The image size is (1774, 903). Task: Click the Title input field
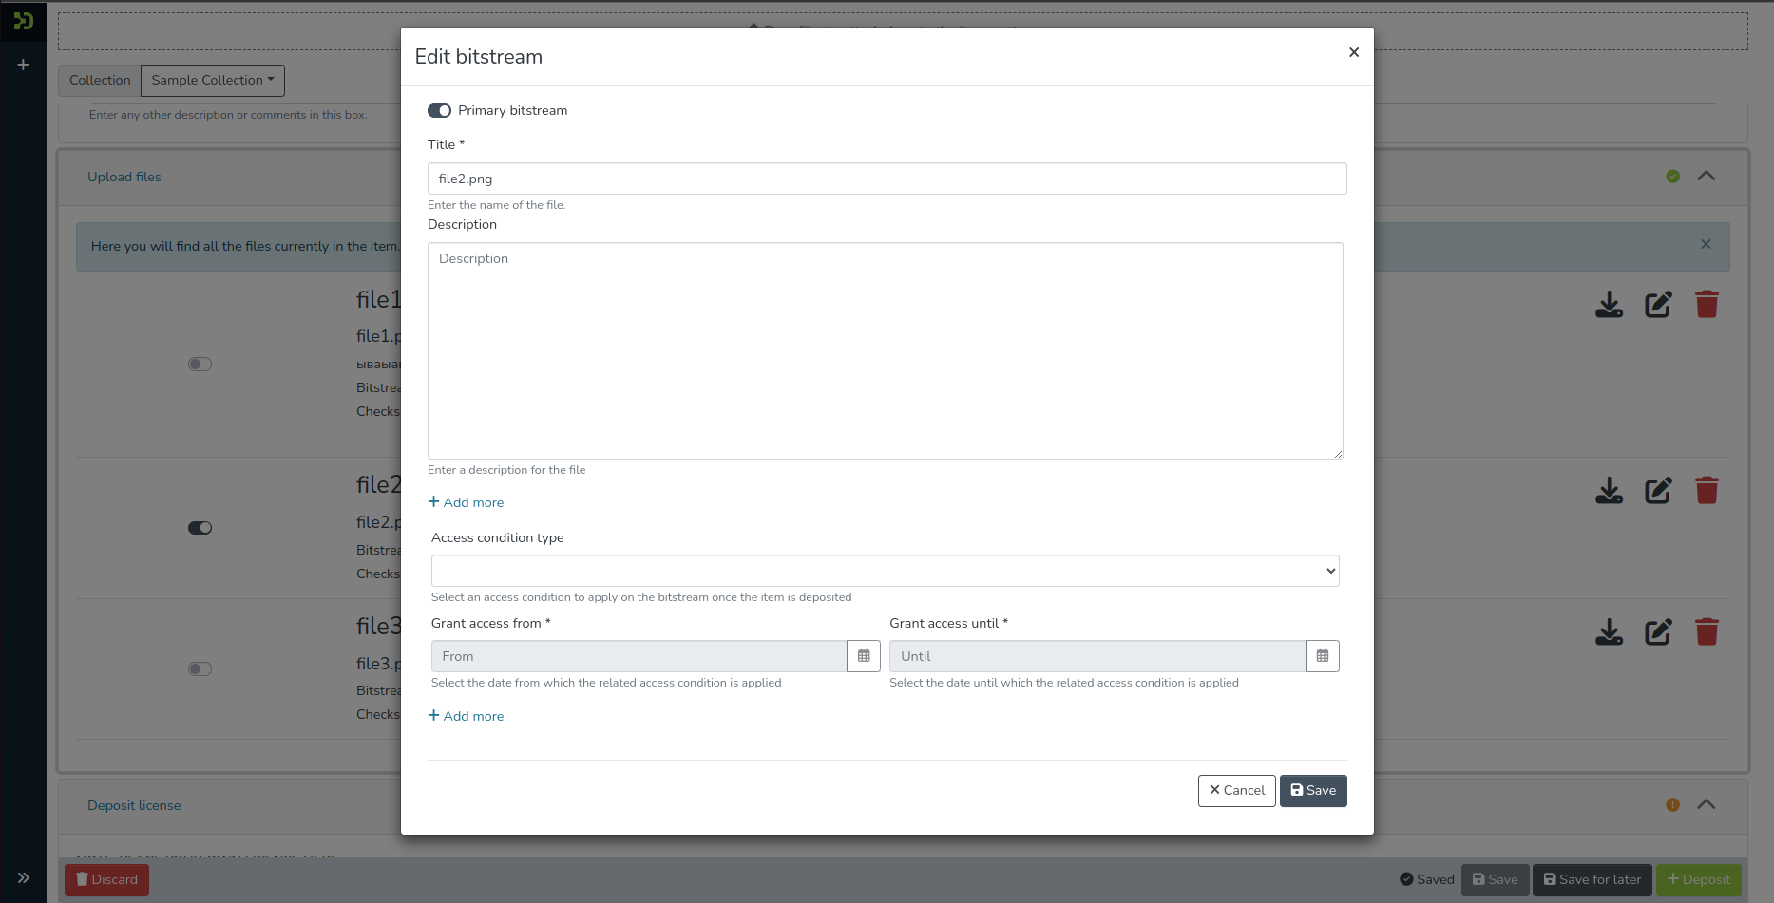tap(887, 179)
